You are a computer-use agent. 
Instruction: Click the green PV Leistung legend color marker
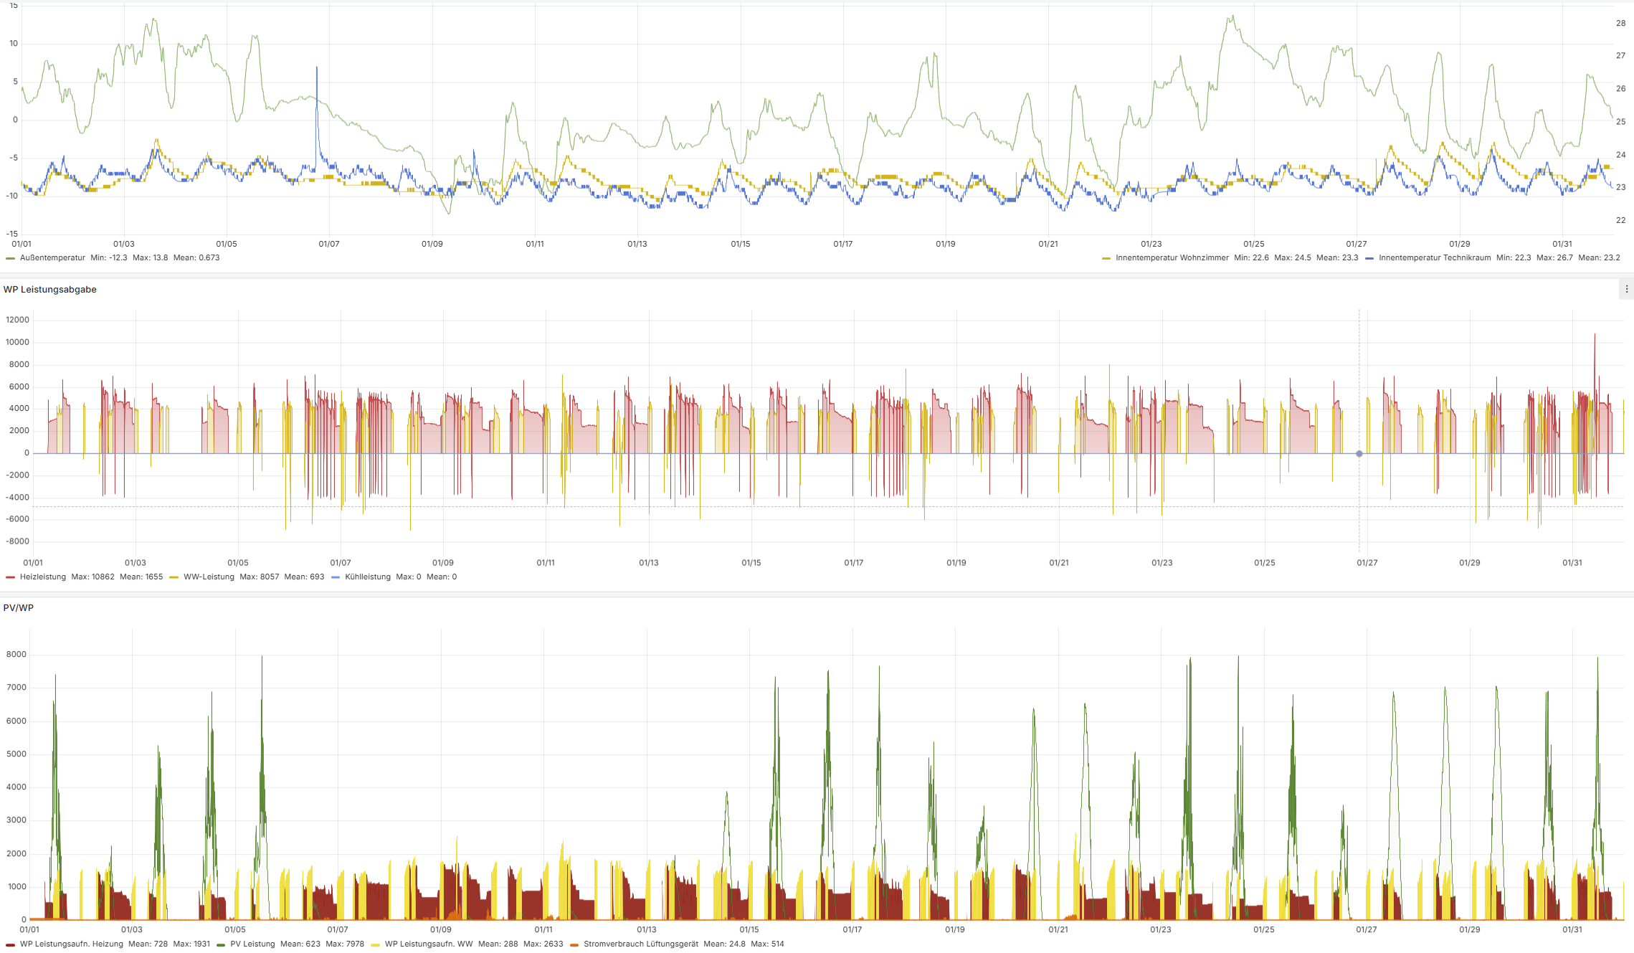[221, 944]
